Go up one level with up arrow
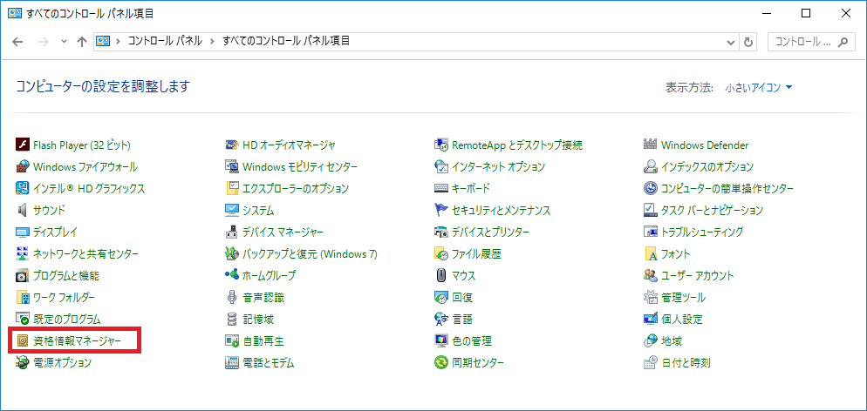 [x=82, y=42]
